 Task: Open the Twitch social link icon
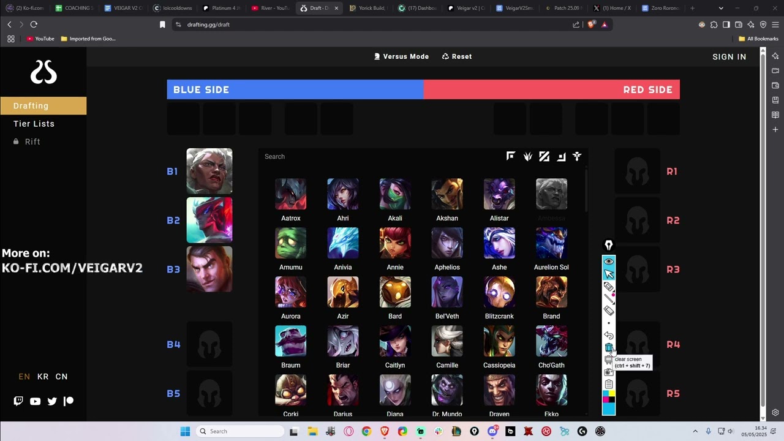coord(18,401)
